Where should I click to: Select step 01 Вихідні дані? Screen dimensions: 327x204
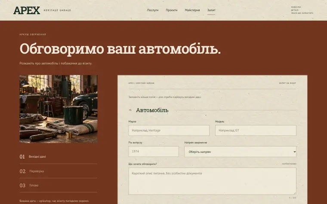59,156
